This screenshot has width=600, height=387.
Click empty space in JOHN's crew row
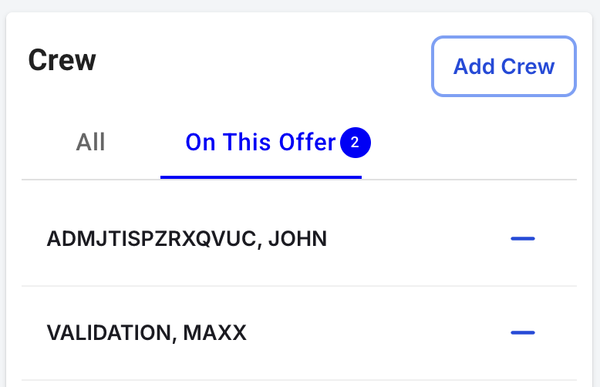coord(417,239)
